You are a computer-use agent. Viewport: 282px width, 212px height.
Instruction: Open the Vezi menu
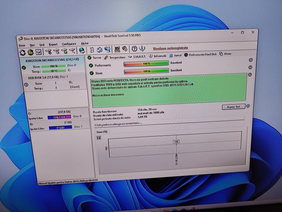point(42,45)
